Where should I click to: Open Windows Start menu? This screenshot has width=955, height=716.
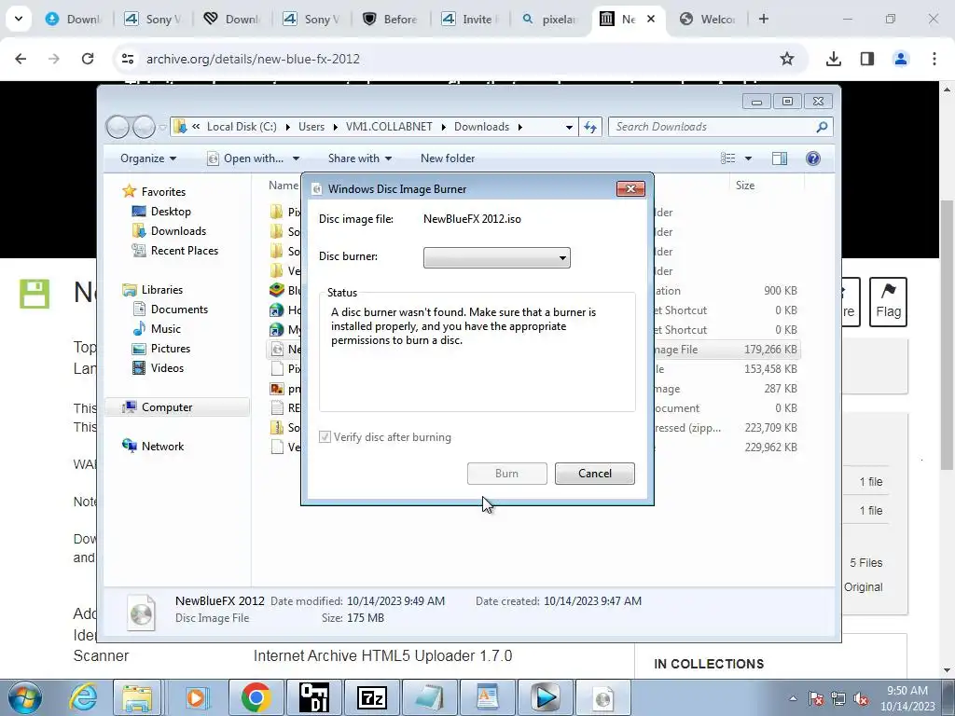tap(24, 697)
